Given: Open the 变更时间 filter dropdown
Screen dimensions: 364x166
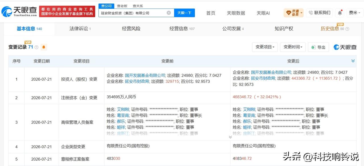Looking at the screenshot, I should coord(293,47).
